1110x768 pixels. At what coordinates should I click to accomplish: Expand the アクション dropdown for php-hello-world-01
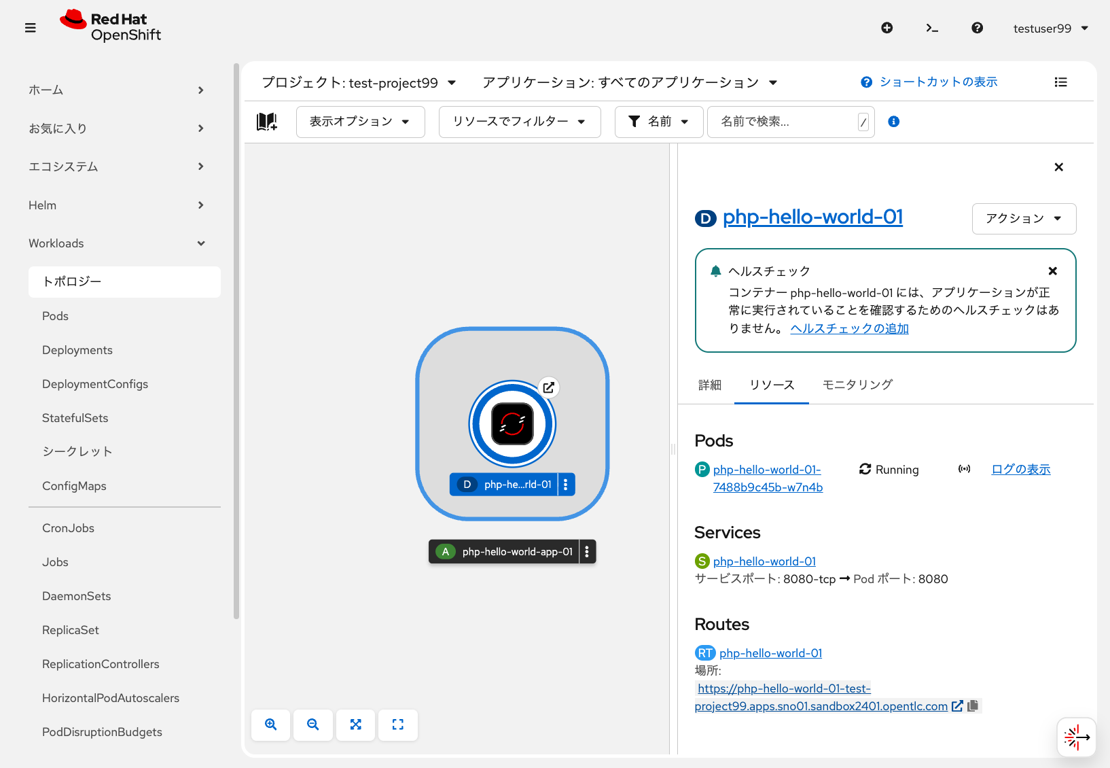pos(1024,218)
